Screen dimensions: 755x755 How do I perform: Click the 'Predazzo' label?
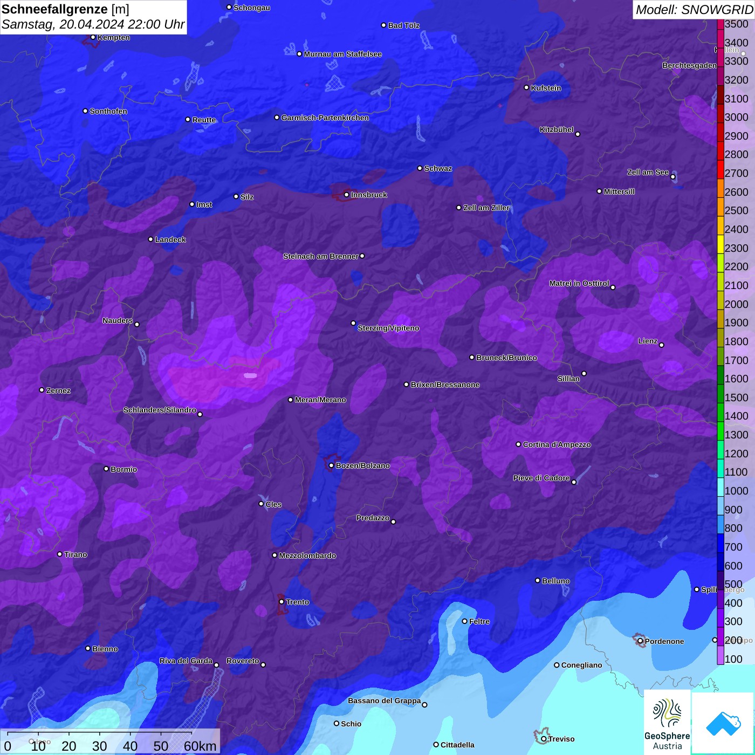pos(373,518)
